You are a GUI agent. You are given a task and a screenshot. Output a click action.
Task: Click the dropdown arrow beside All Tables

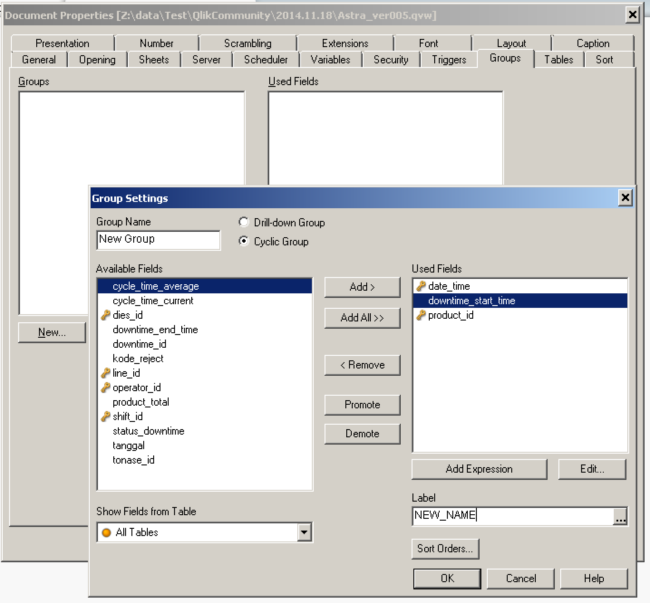click(305, 532)
